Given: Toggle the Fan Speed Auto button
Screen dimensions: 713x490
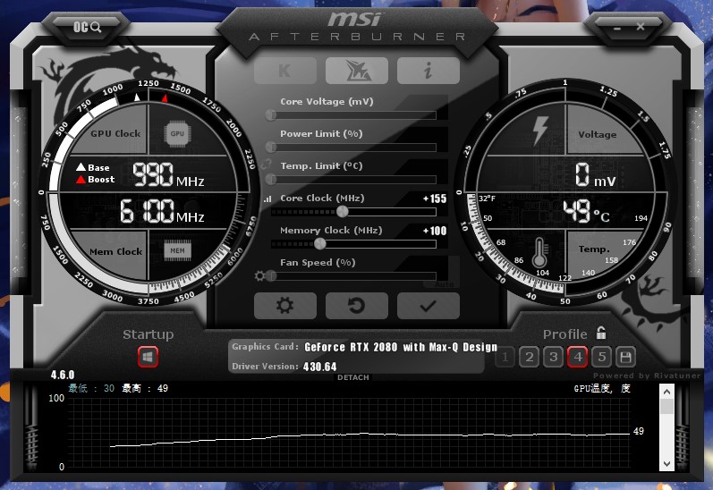Looking at the screenshot, I should point(444,284).
